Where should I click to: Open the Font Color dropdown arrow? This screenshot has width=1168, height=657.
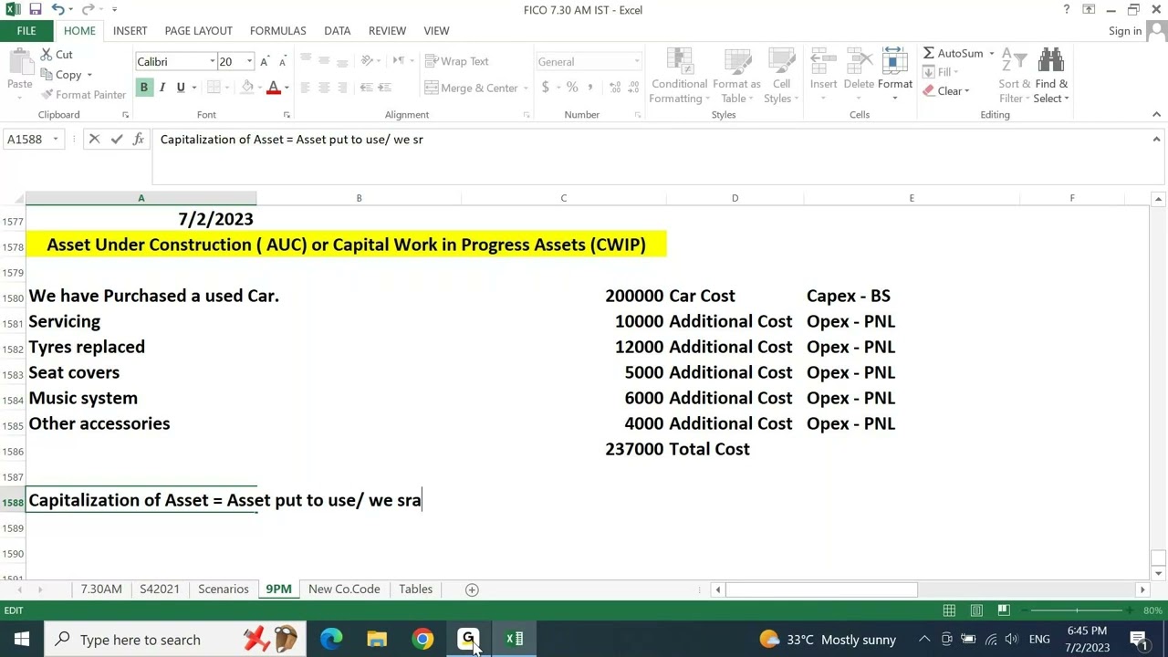(287, 88)
